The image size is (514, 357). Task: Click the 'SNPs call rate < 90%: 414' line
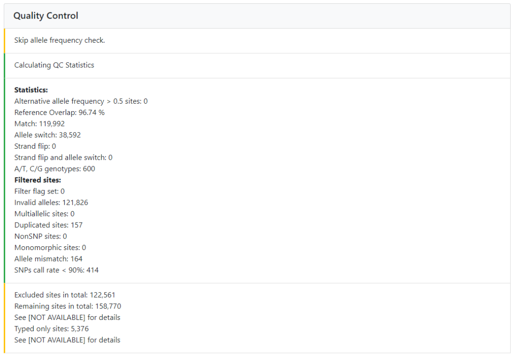(x=57, y=270)
